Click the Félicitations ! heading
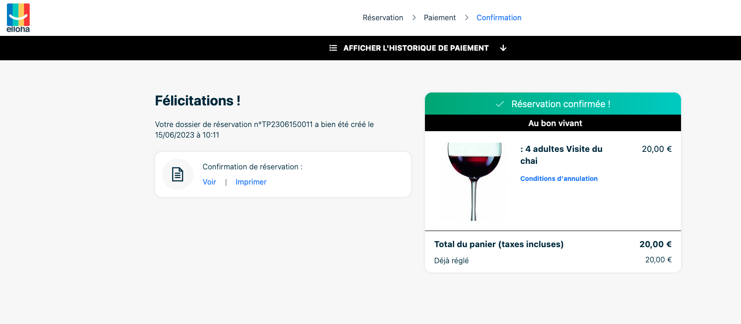Screen dimensions: 741x324 [x=197, y=101]
